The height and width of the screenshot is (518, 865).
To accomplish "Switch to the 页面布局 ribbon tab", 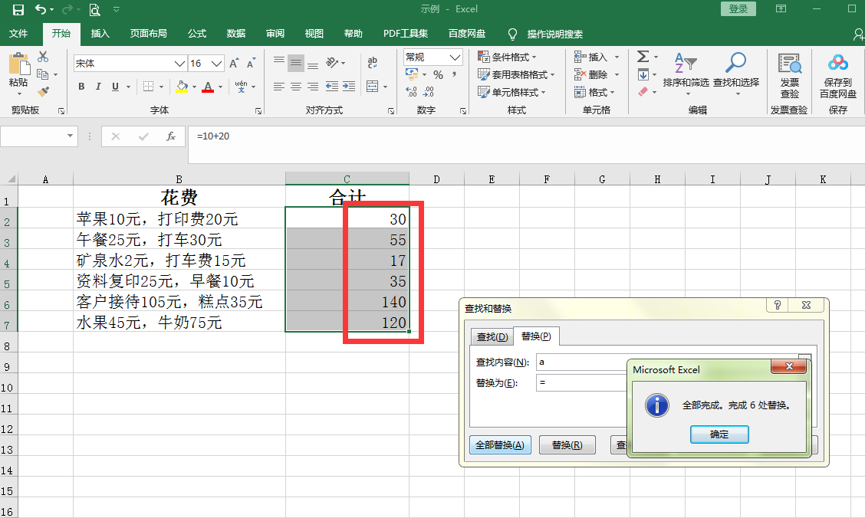I will tap(149, 34).
